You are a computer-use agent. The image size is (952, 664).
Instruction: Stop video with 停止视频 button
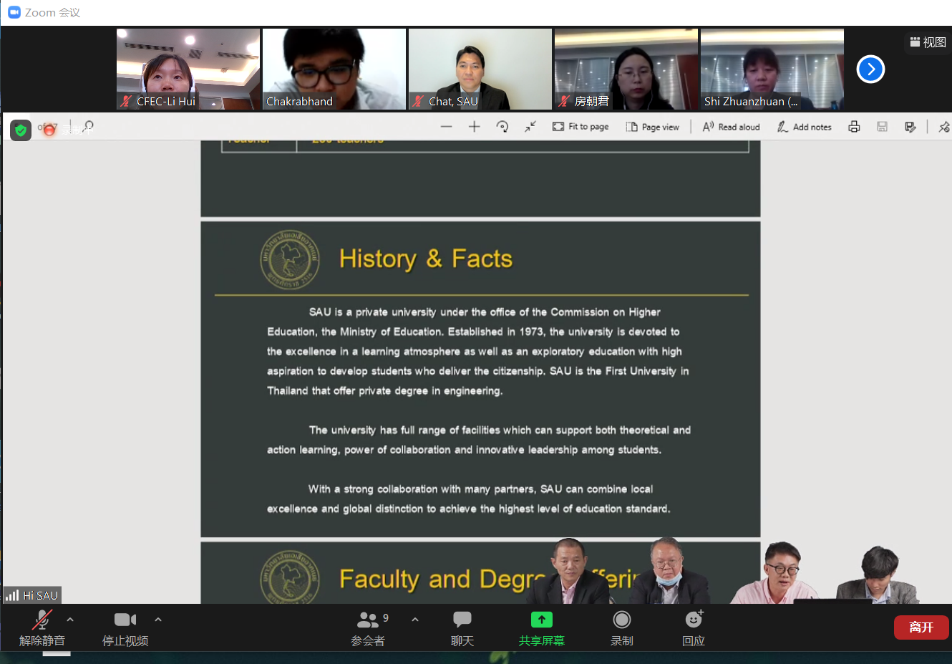point(125,627)
